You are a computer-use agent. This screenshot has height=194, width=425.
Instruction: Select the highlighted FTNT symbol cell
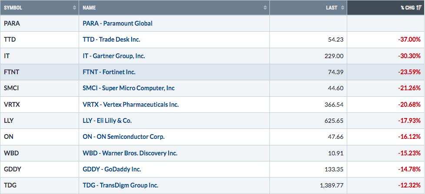pyautogui.click(x=40, y=72)
